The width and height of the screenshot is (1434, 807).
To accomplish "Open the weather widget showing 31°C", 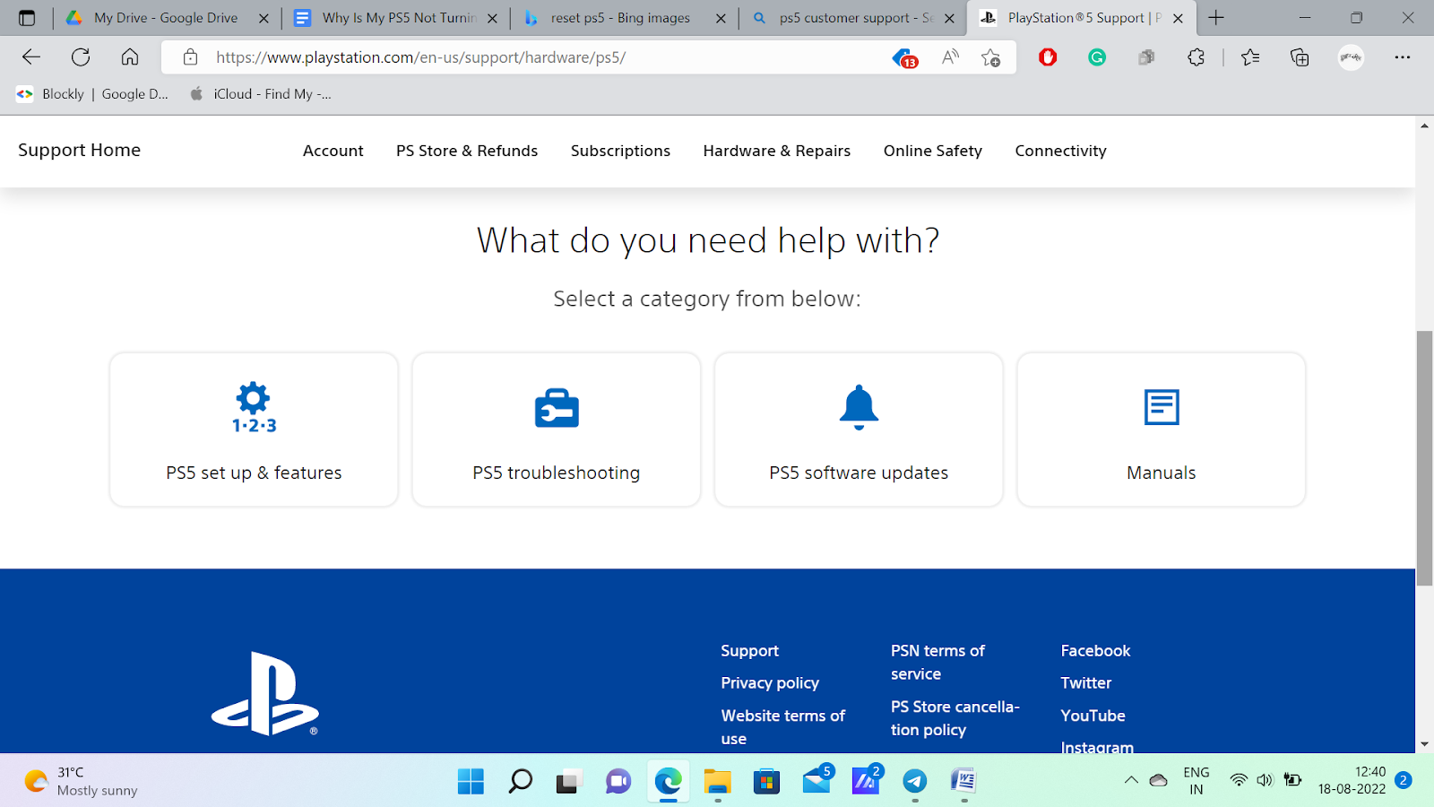I will (x=81, y=781).
